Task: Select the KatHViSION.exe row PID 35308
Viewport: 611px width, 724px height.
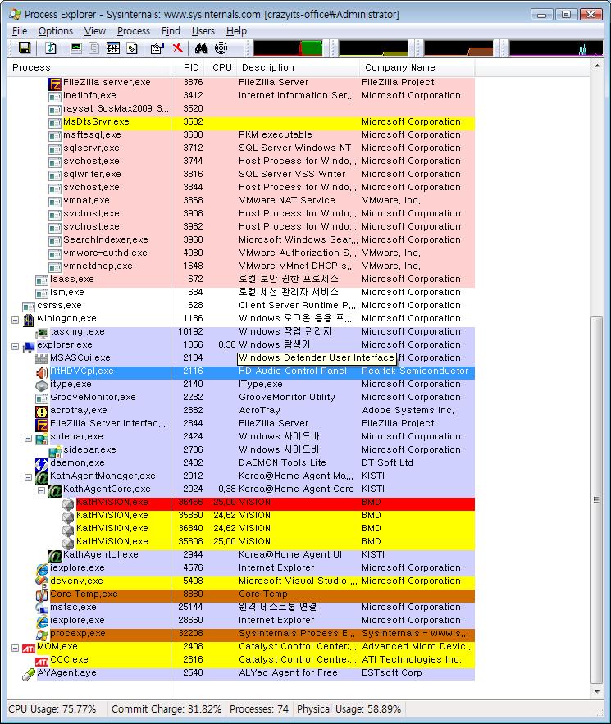Action: point(275,543)
